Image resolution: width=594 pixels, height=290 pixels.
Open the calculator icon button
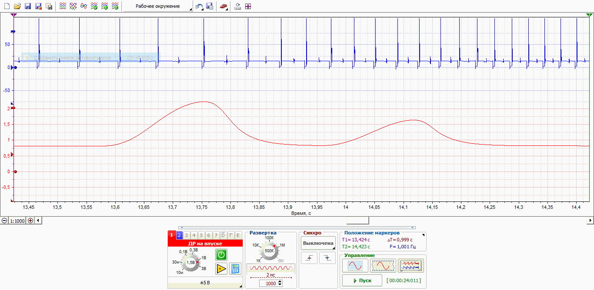tap(235, 268)
